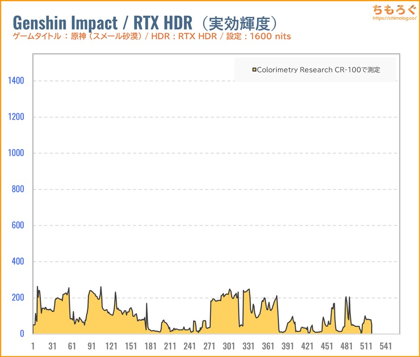The image size is (420, 357).
Task: Click the y-axis label 0
Action: (22, 334)
